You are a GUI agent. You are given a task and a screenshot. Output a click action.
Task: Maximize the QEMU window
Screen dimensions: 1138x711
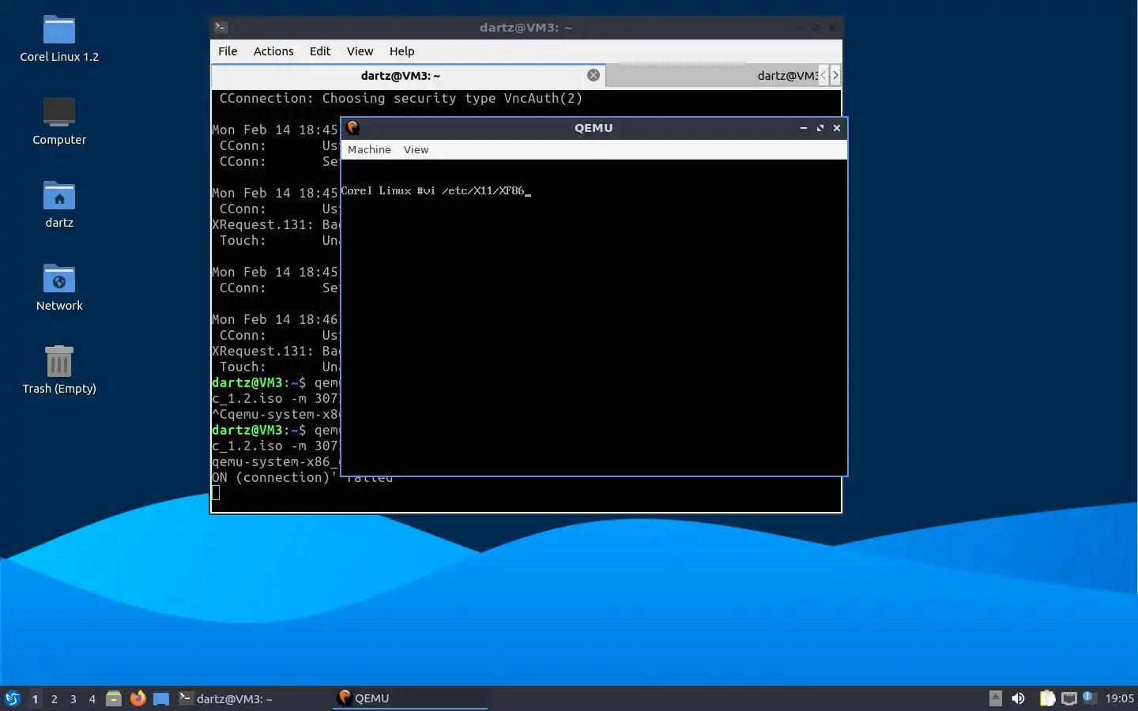[x=820, y=128]
